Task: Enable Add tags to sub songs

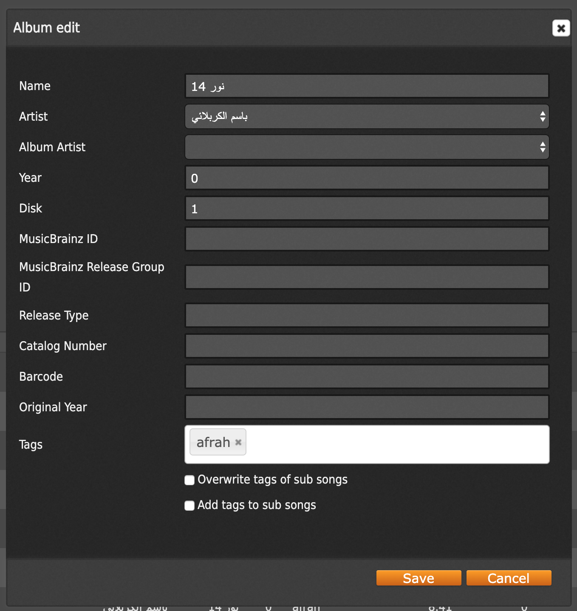Action: point(189,505)
